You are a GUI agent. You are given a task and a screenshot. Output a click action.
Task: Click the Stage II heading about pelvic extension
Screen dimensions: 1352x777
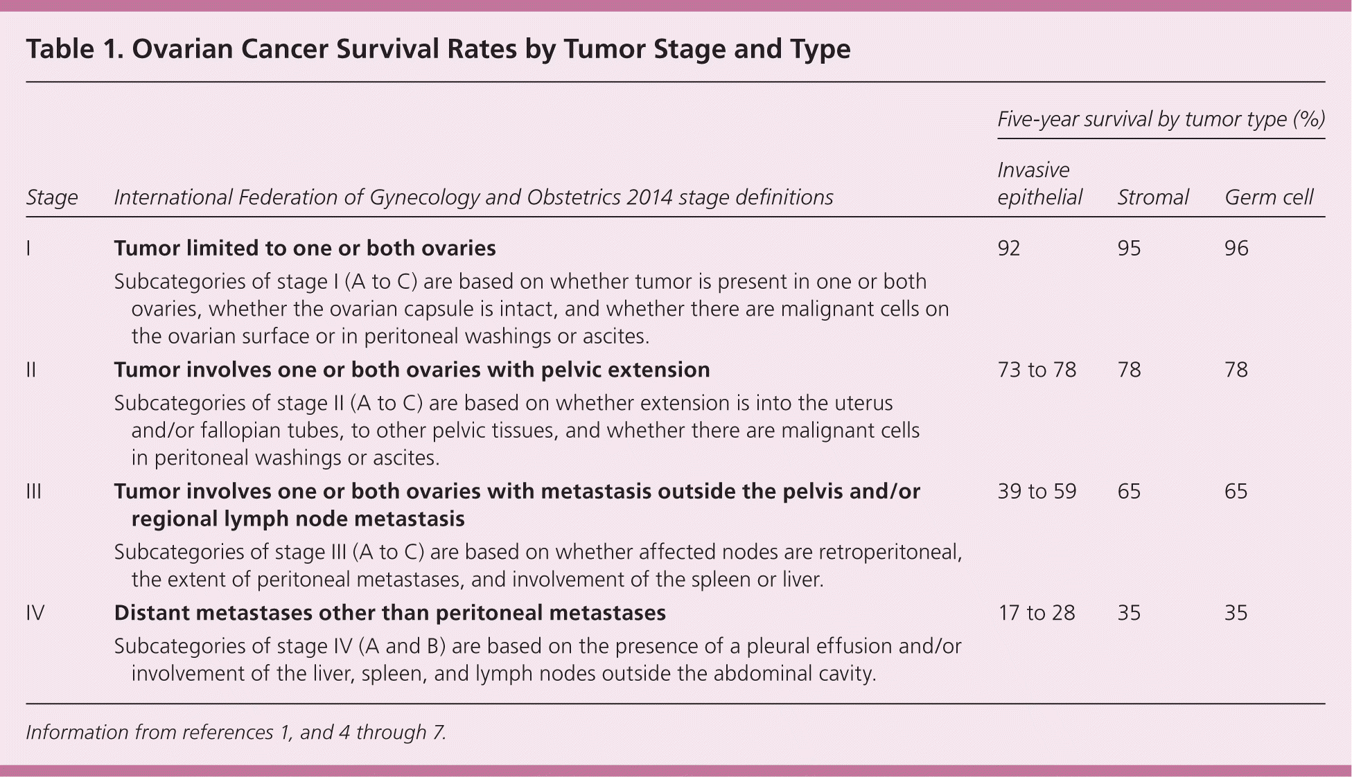click(x=412, y=370)
